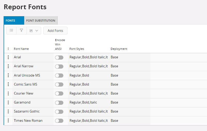Open the three-dot menu for Arial row
The width and height of the screenshot is (207, 131).
pyautogui.click(x=8, y=57)
